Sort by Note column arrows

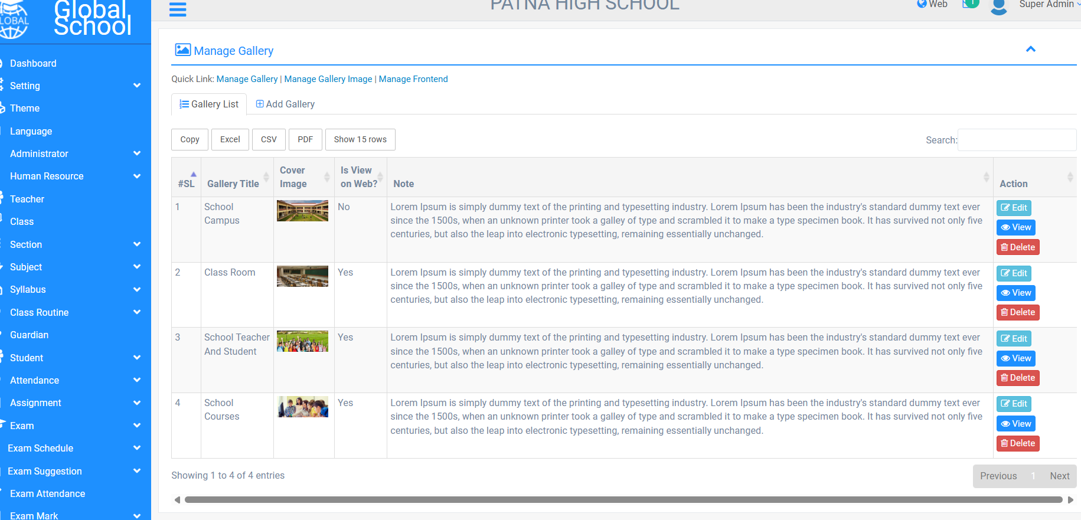pyautogui.click(x=986, y=177)
